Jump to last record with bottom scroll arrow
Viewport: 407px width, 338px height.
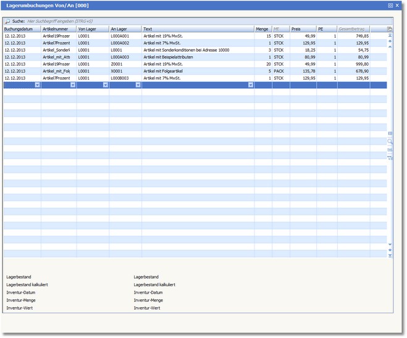coord(390,255)
